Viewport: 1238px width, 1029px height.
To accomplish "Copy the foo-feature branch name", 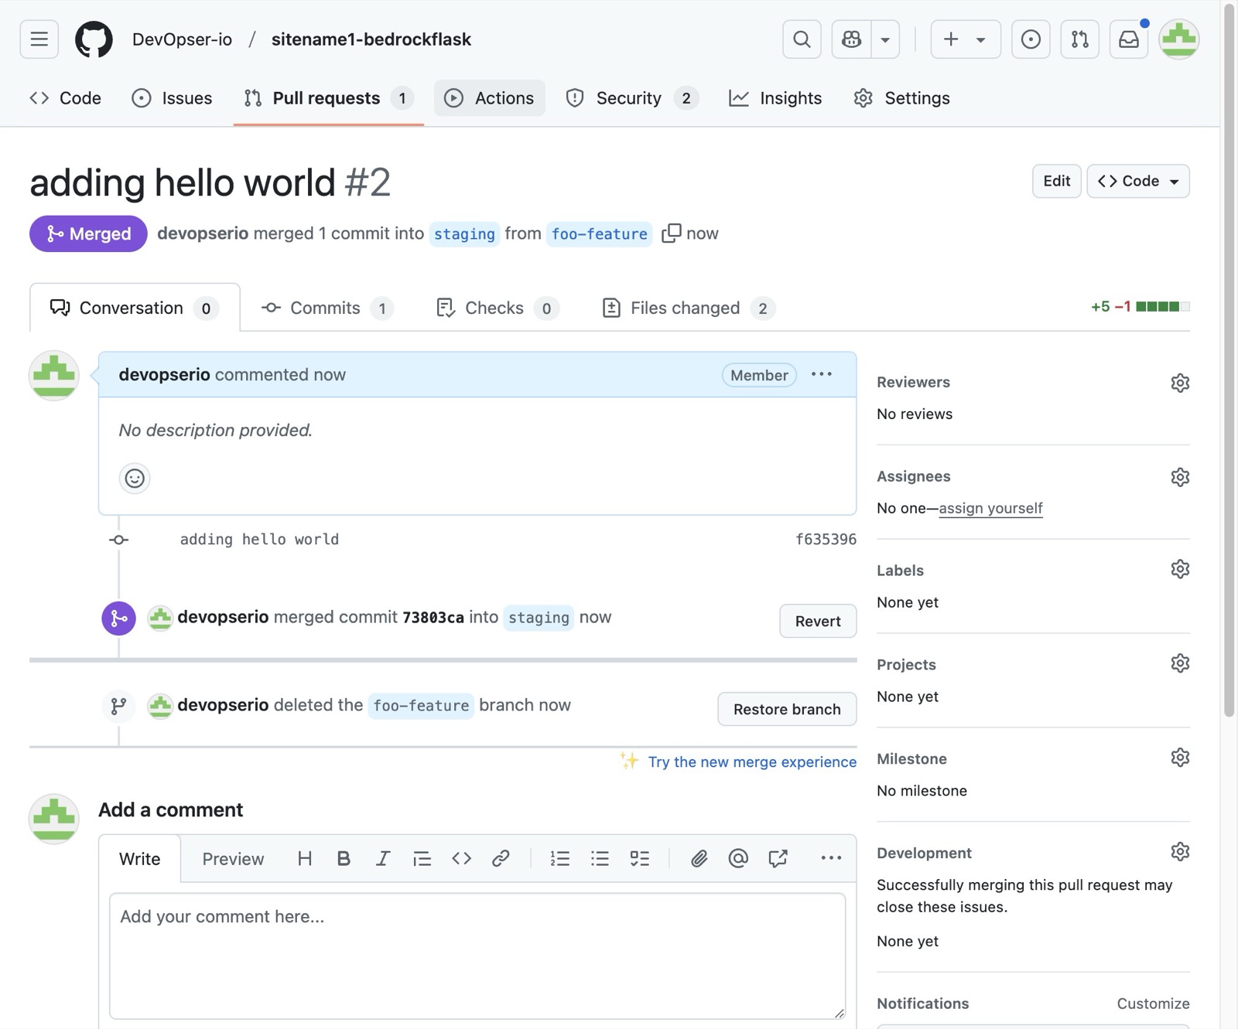I will point(671,233).
